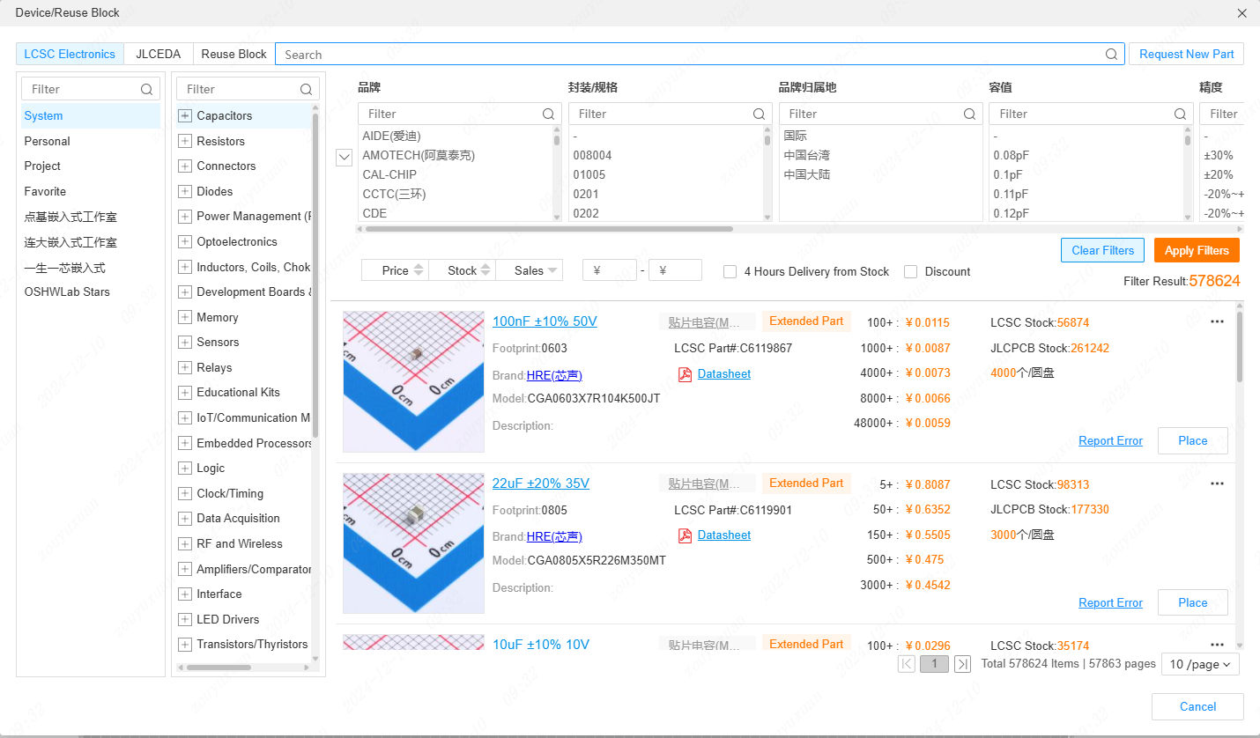Image resolution: width=1260 pixels, height=738 pixels.
Task: Click the maximum price ¥ input
Action: (x=675, y=270)
